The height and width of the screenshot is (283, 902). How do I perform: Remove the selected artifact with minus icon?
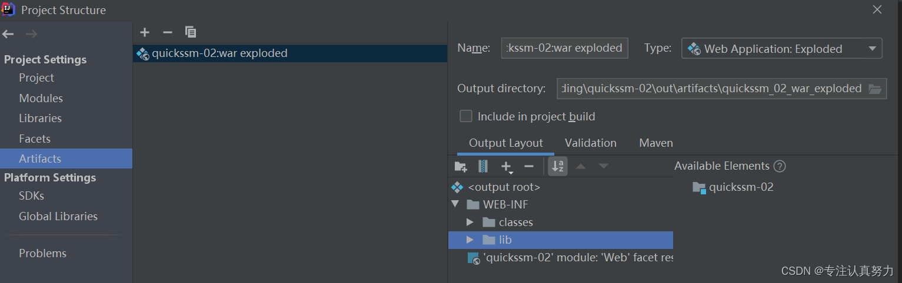click(x=168, y=32)
